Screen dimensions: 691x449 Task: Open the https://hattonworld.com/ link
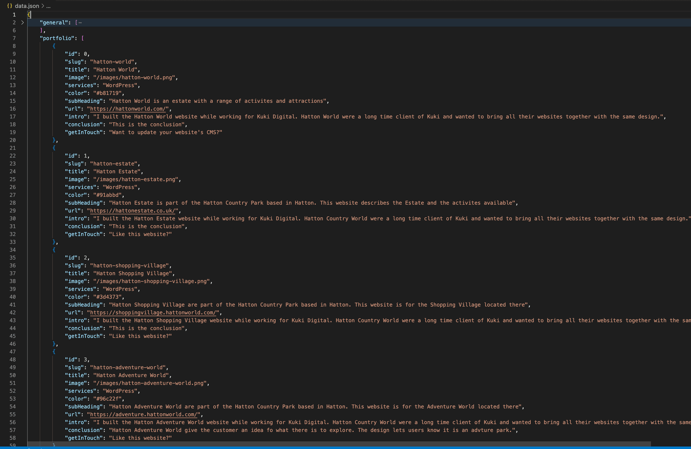point(128,109)
